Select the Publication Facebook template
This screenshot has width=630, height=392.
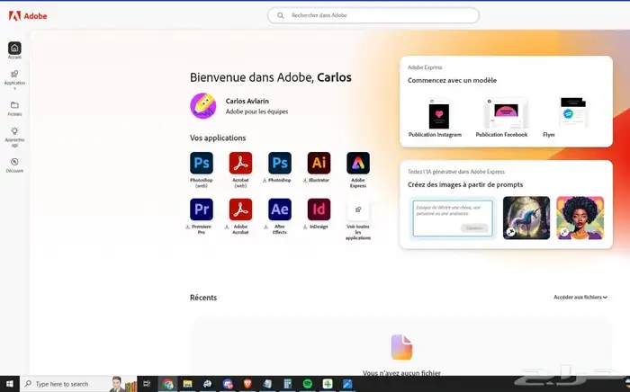506,113
